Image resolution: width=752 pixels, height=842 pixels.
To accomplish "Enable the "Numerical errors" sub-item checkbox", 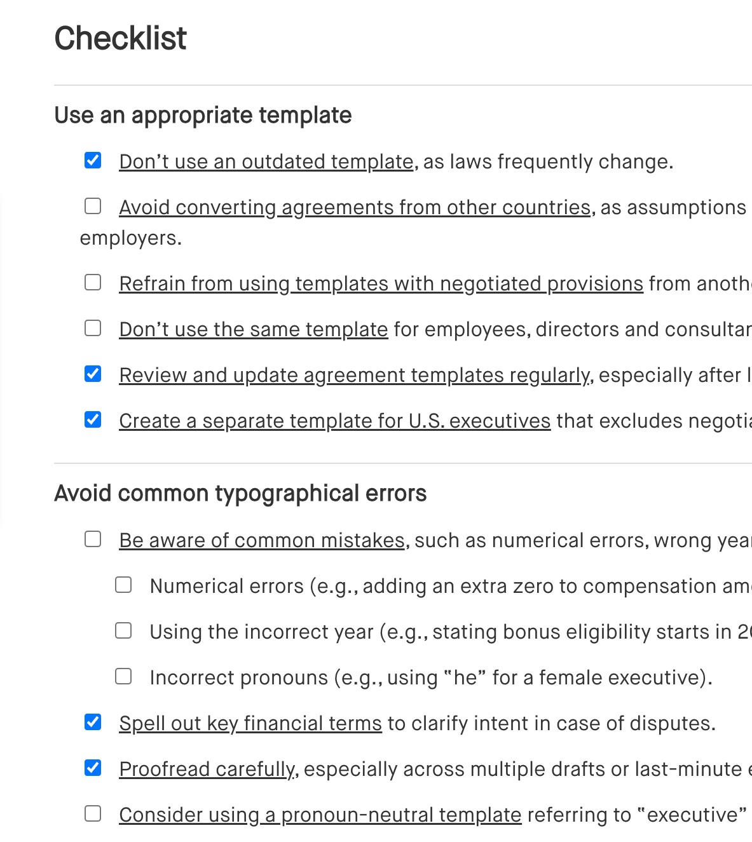I will point(123,585).
